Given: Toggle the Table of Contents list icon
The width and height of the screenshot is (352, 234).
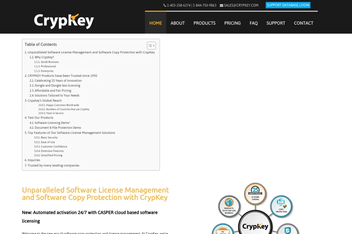Looking at the screenshot, I should click(x=151, y=45).
